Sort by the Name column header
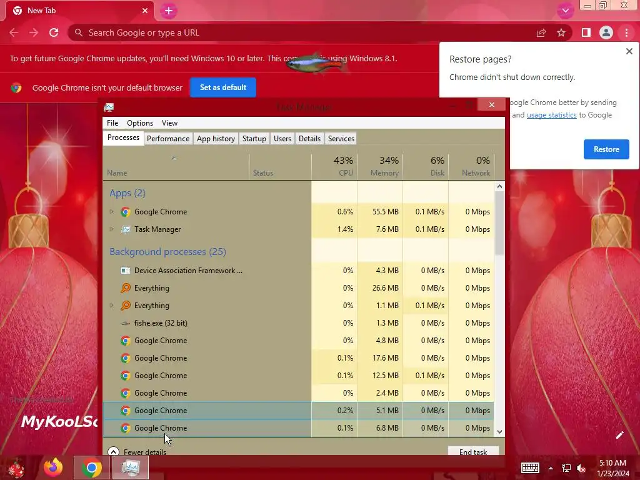The image size is (640, 480). coord(176,166)
